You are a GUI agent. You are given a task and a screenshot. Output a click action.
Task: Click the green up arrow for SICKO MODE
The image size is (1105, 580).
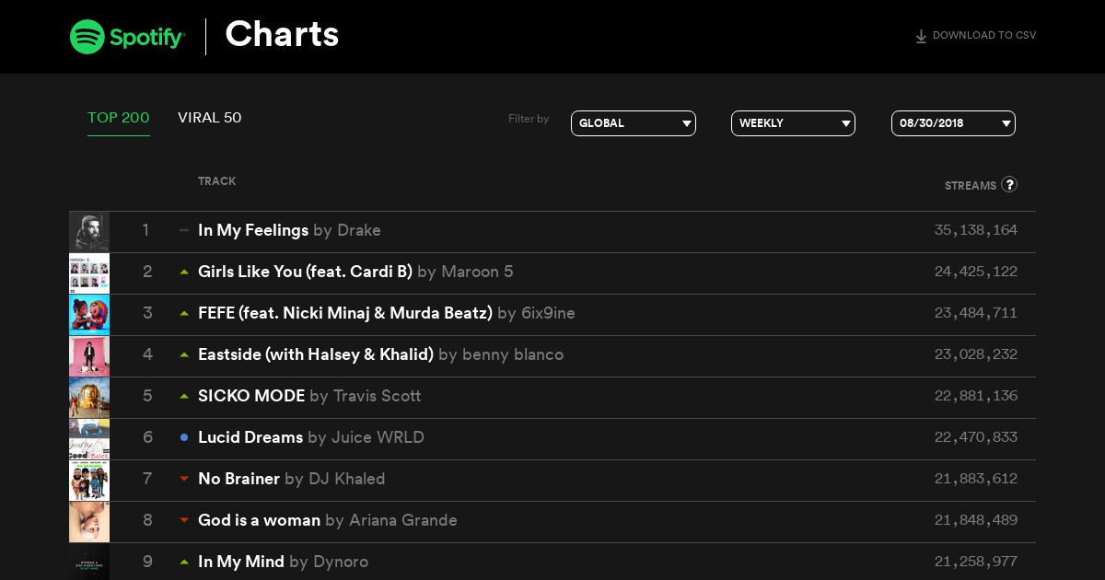click(184, 396)
